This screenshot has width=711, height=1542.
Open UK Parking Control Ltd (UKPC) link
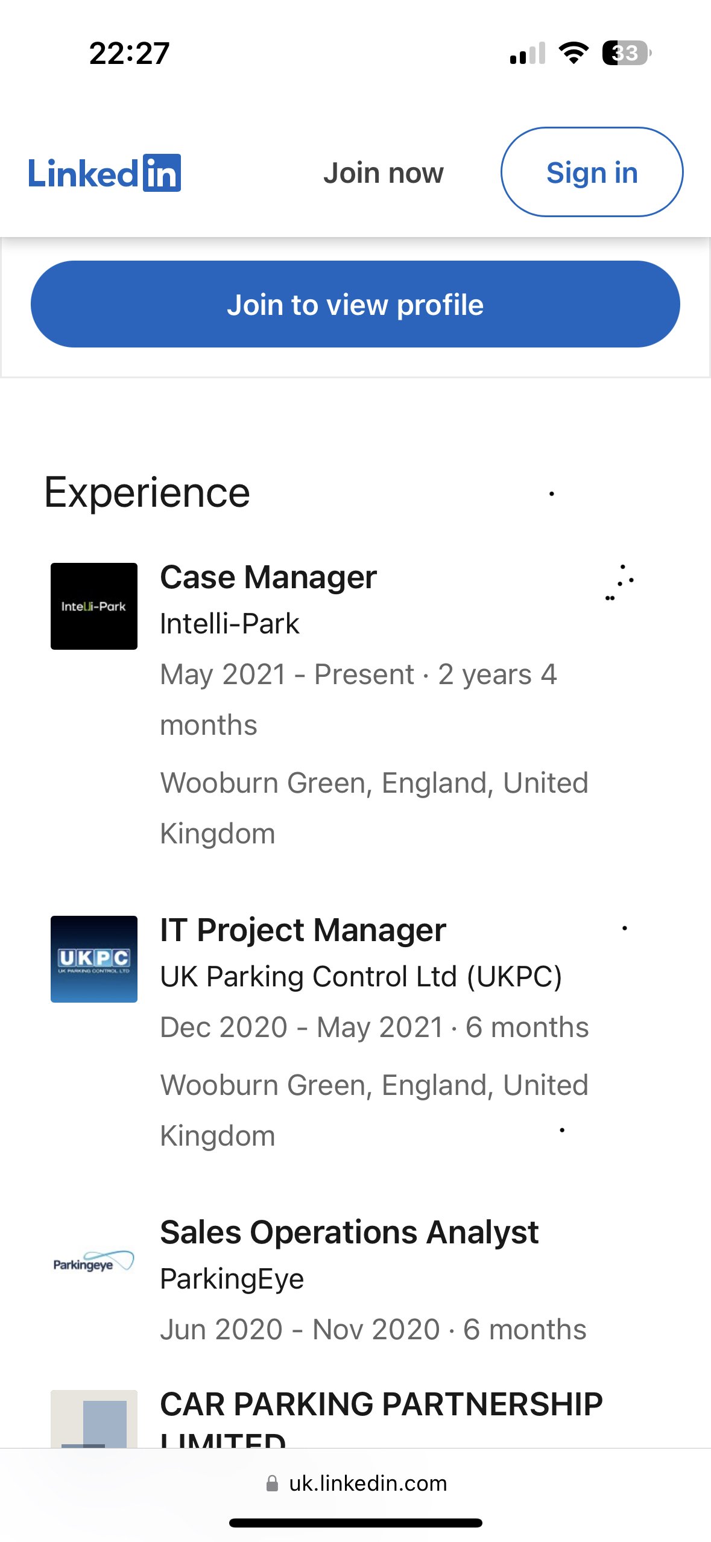tap(361, 977)
